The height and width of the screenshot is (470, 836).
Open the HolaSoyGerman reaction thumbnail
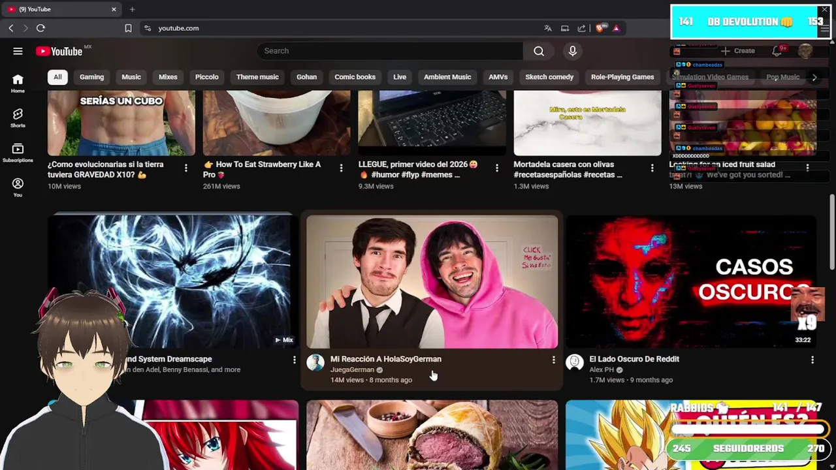[432, 282]
